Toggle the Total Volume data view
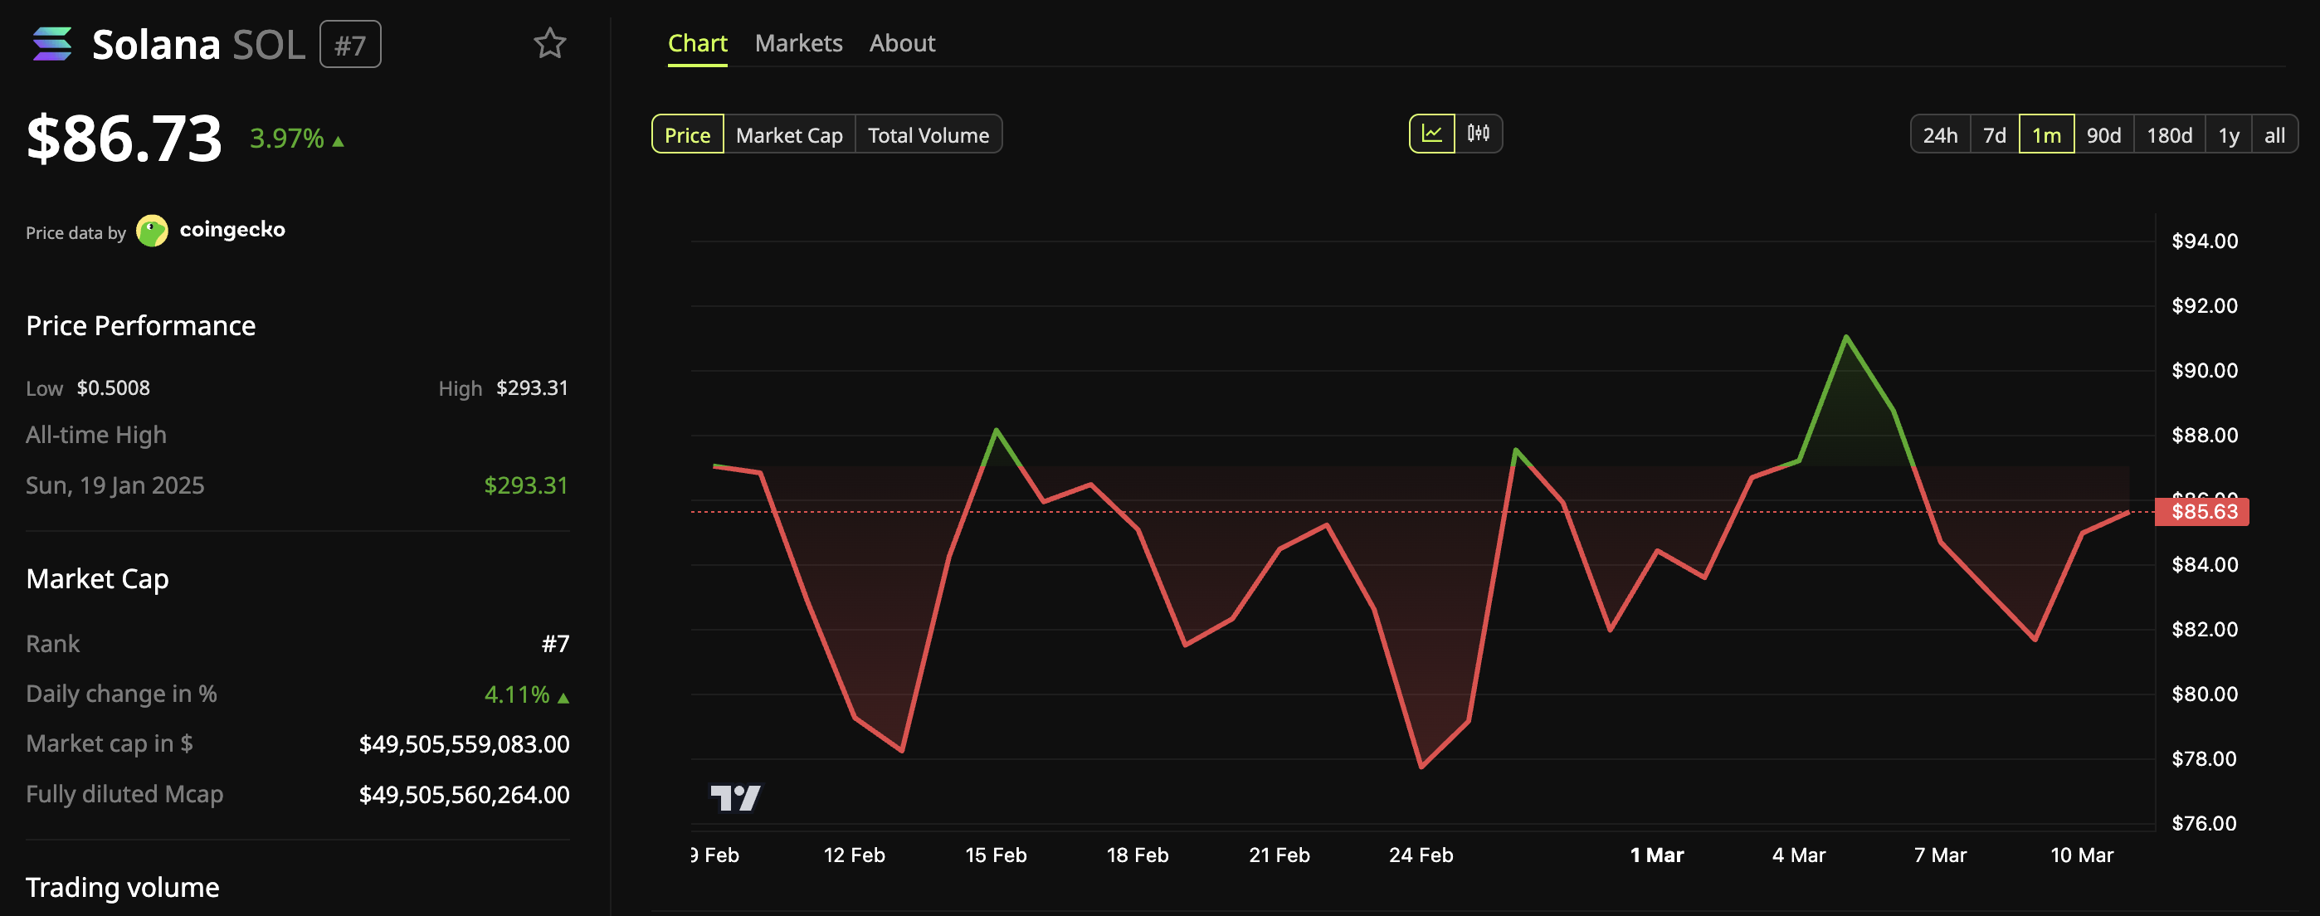The width and height of the screenshot is (2320, 916). (928, 134)
